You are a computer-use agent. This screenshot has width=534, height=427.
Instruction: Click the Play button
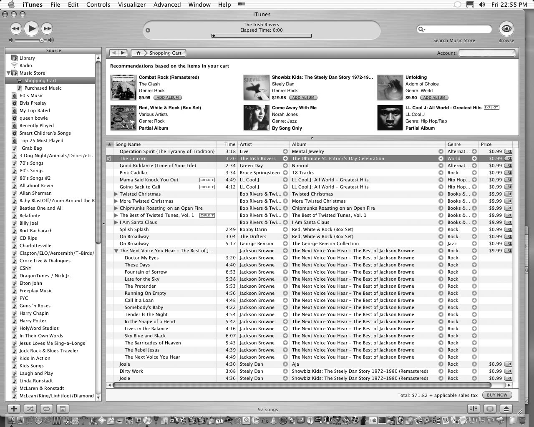point(31,29)
